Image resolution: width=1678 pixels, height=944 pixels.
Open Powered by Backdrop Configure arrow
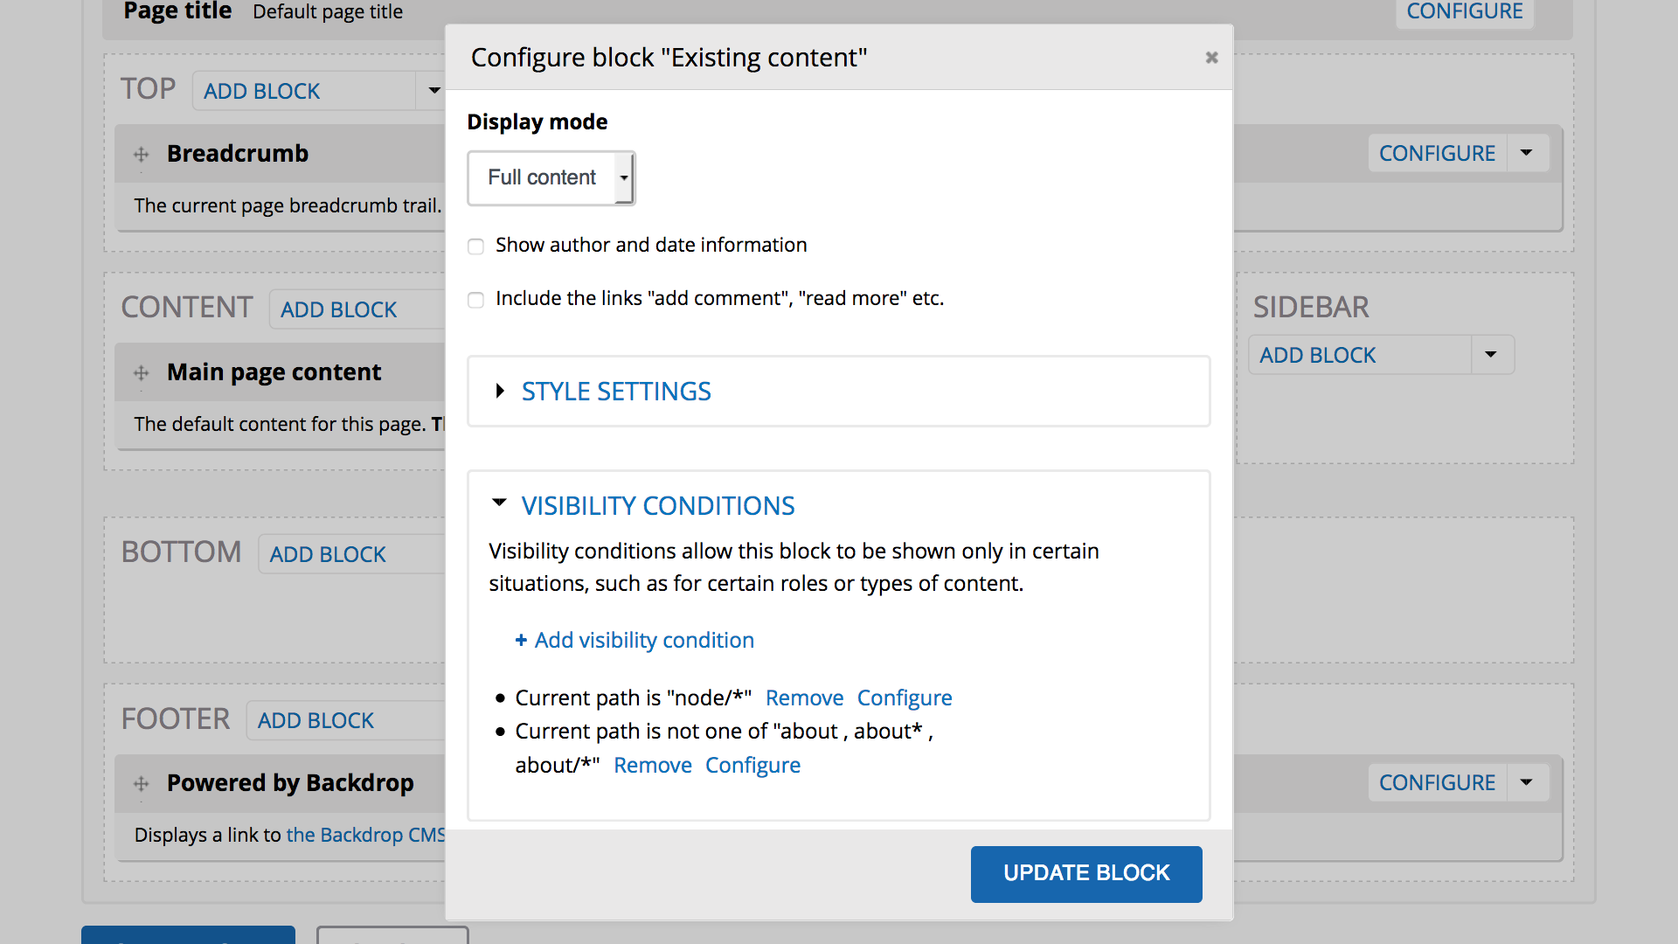pos(1527,782)
